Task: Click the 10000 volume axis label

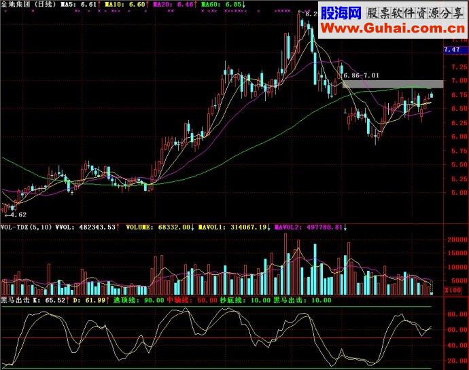Action: (x=457, y=267)
